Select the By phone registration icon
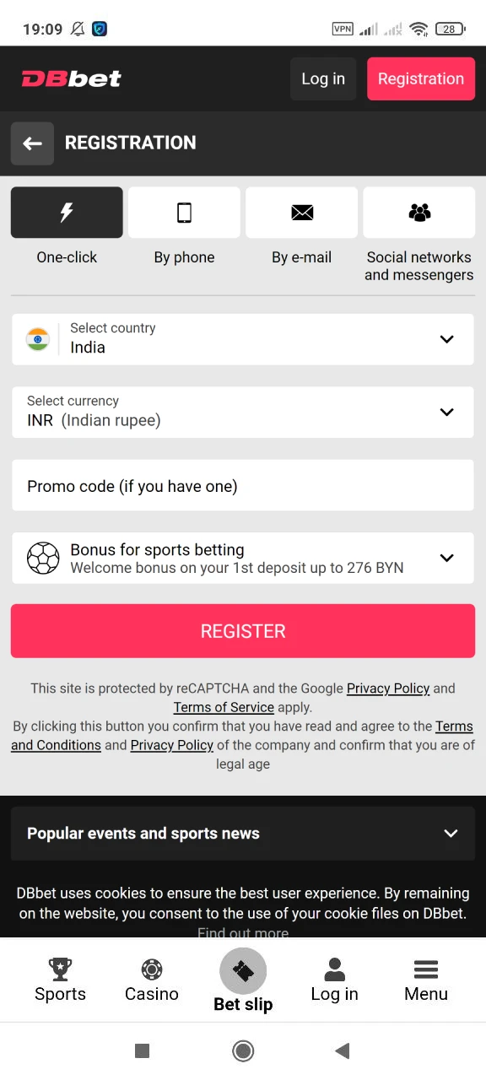This screenshot has width=486, height=1080. coord(184,212)
